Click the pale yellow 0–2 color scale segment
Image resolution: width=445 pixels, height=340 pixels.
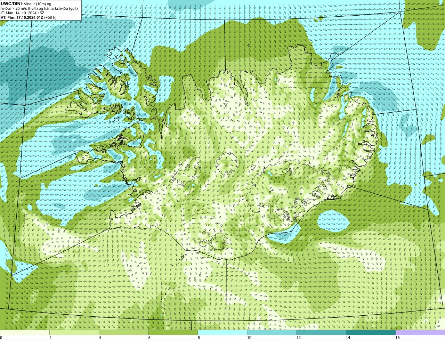pyautogui.click(x=25, y=332)
